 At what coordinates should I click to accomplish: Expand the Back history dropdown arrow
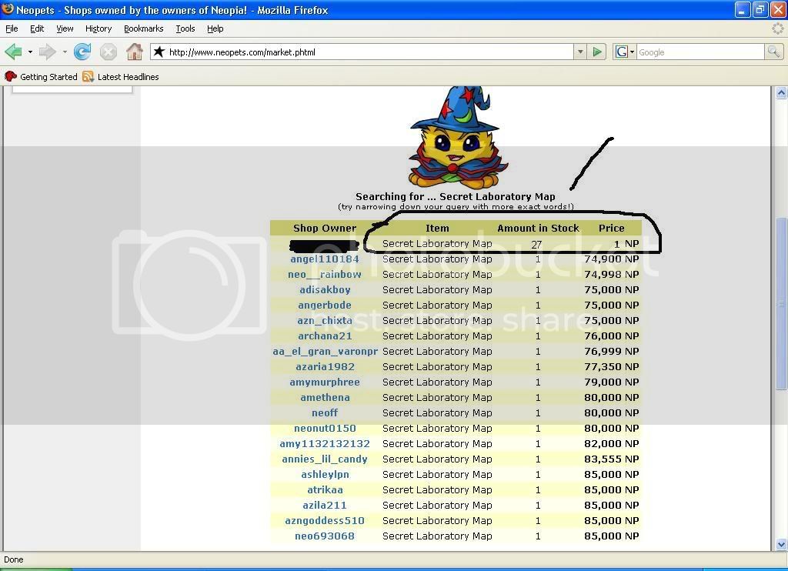30,52
